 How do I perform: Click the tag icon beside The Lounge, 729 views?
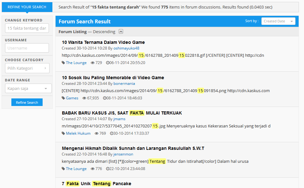click(63, 63)
